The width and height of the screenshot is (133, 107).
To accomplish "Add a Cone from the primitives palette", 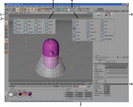I will [x=38, y=21].
